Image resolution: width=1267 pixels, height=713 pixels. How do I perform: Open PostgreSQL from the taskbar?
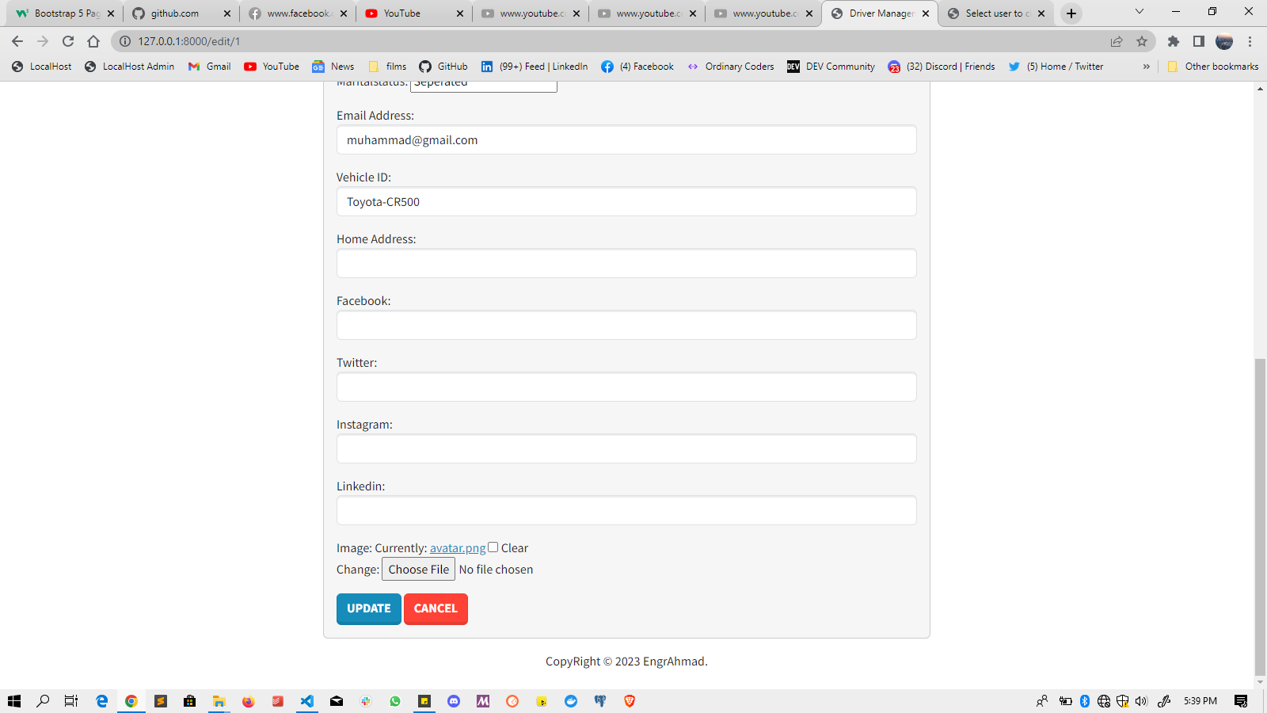[x=600, y=701]
